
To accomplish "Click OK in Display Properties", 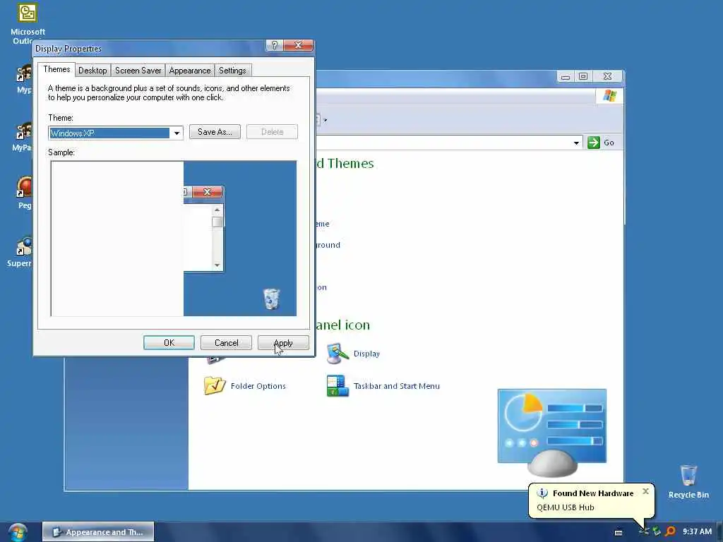I will pyautogui.click(x=169, y=343).
